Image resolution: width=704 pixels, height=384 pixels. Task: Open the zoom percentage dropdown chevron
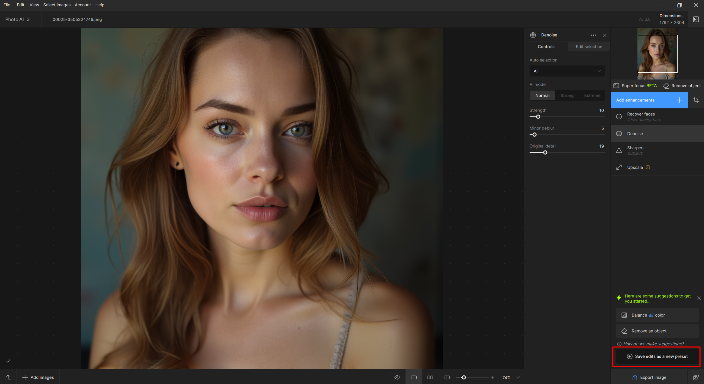point(518,377)
